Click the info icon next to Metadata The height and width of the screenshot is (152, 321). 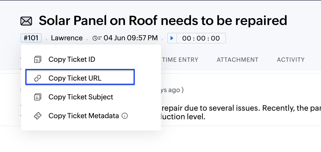[124, 116]
